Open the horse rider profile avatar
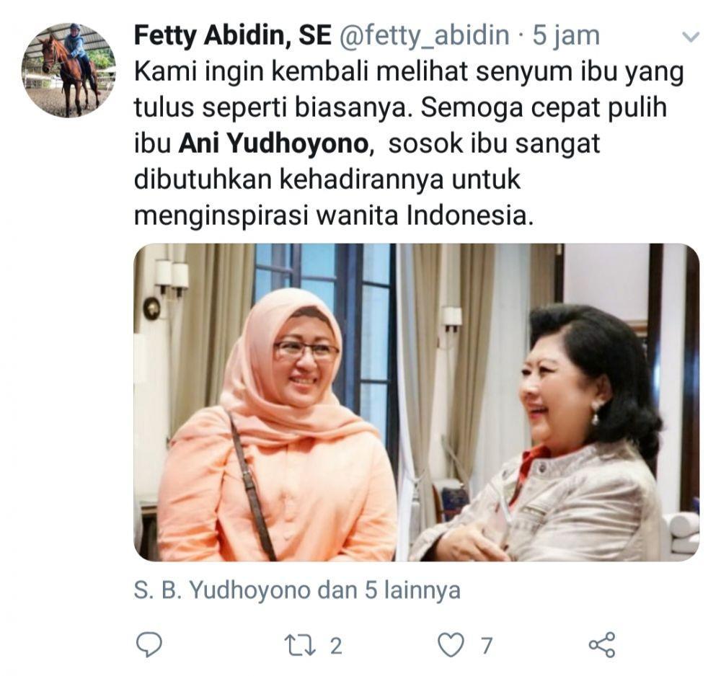 tap(68, 71)
